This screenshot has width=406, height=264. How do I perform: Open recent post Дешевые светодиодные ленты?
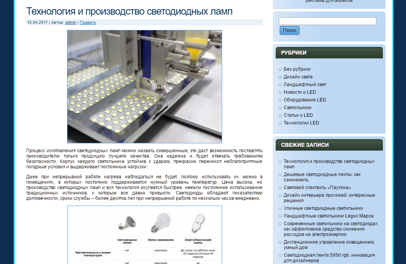click(322, 177)
